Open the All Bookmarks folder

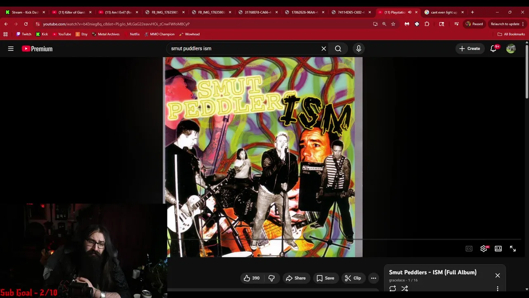point(511,34)
